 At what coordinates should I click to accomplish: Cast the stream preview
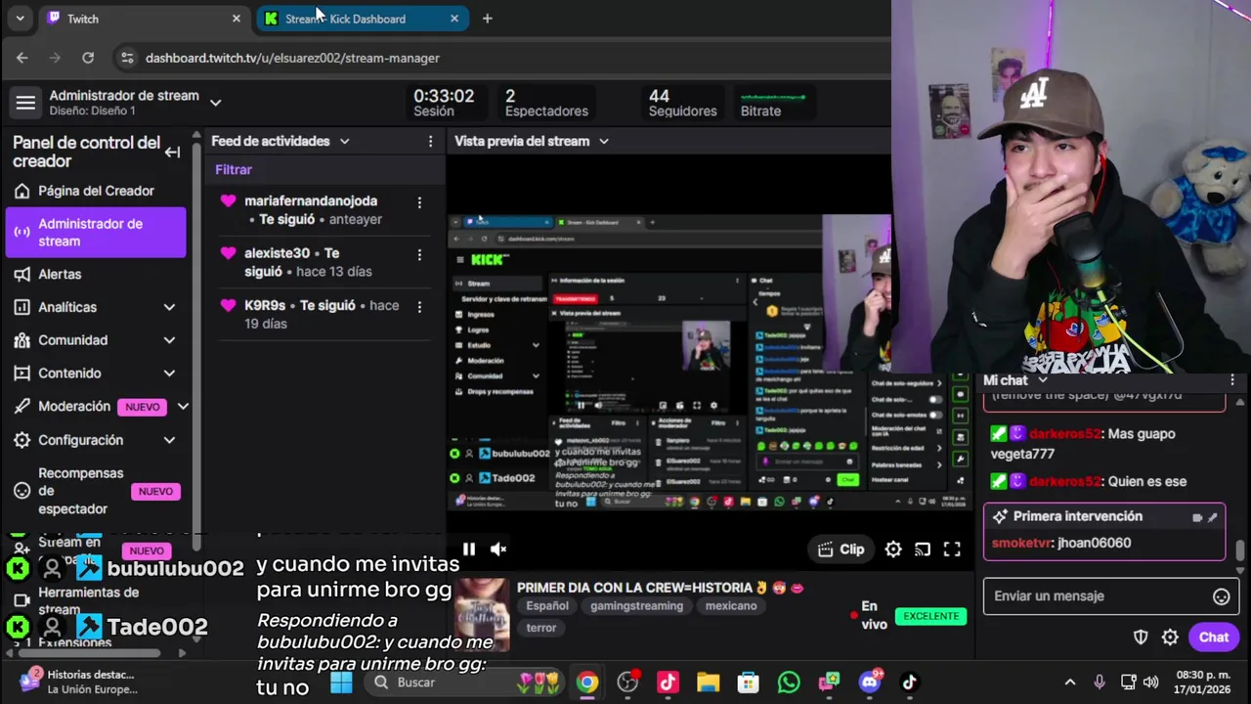point(923,550)
